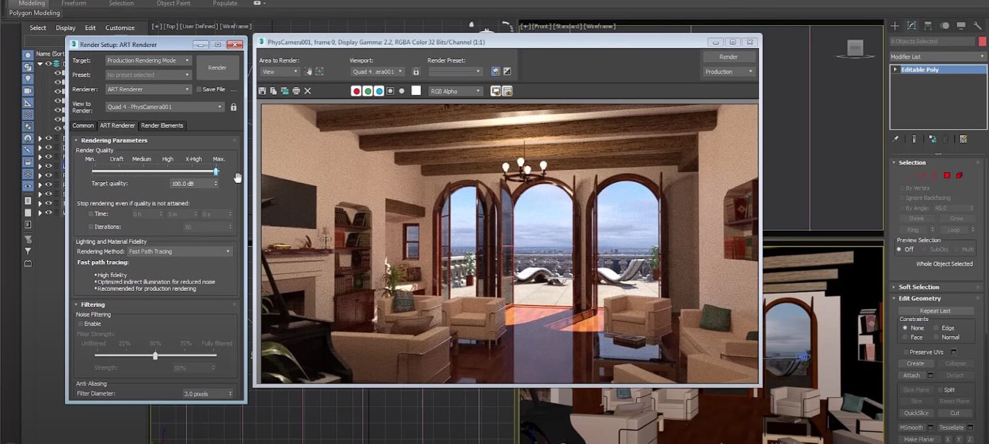The image size is (989, 444).
Task: Clone the rendered frame window
Action: click(x=283, y=91)
